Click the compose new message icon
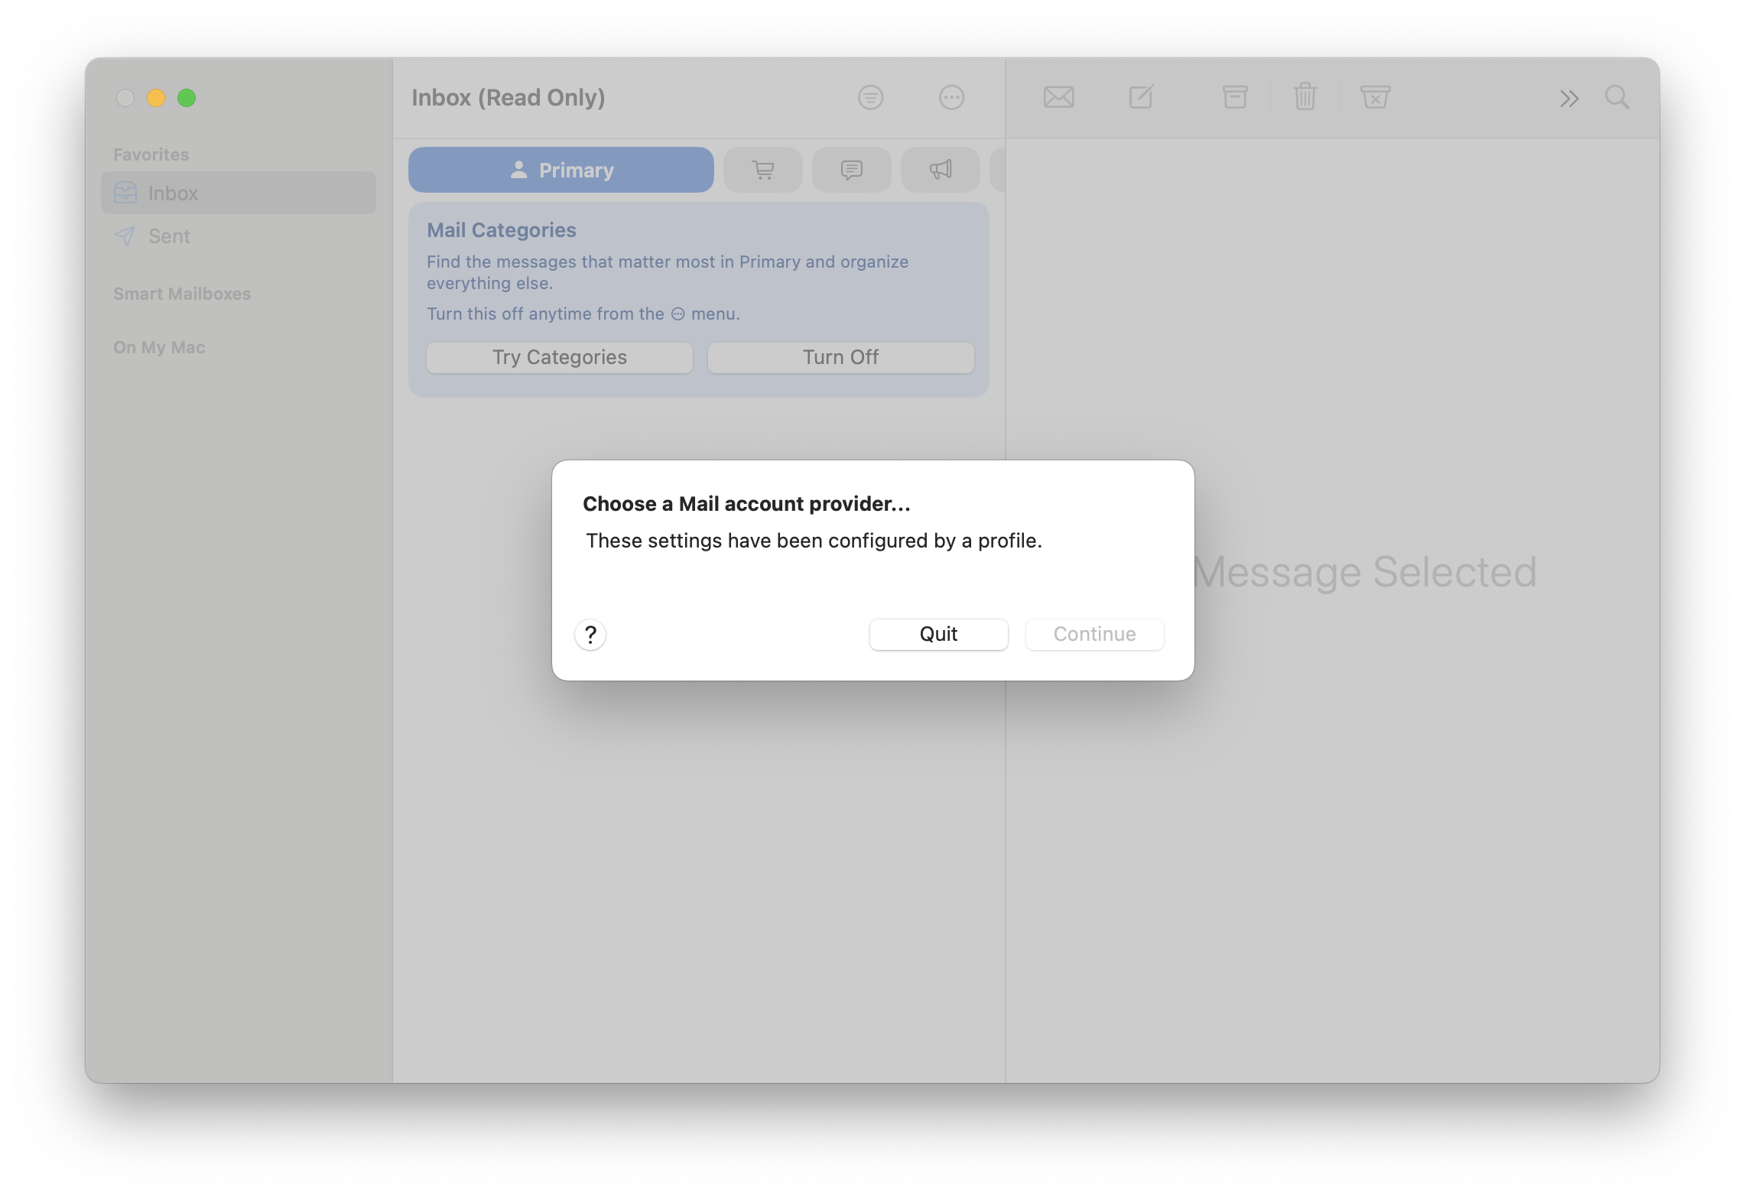Screen dimensions: 1745x1196 pyautogui.click(x=1141, y=98)
